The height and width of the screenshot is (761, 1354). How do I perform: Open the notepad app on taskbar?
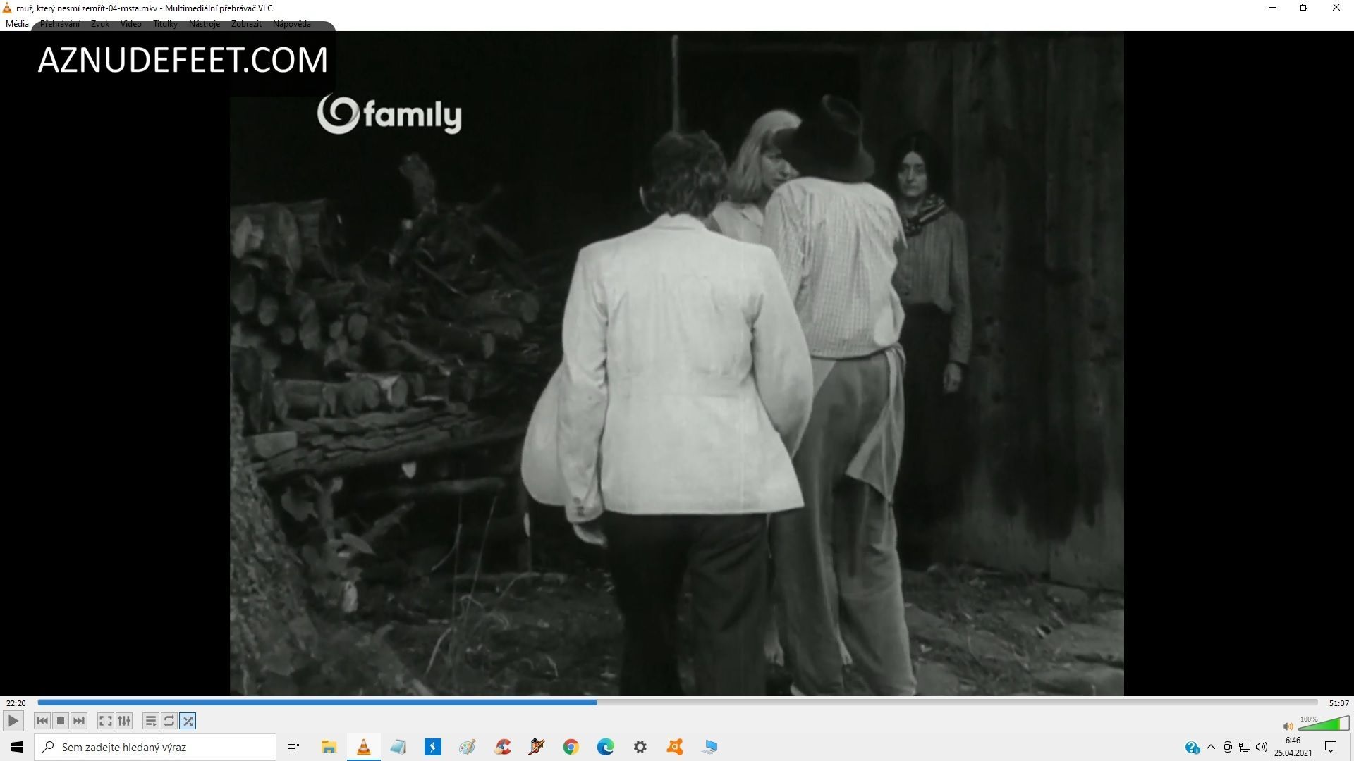[x=398, y=747]
